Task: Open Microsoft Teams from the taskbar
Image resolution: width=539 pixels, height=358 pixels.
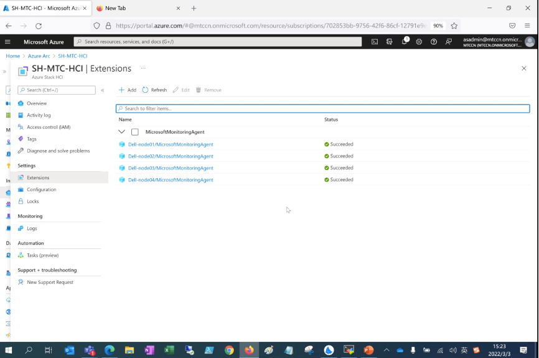Action: pyautogui.click(x=90, y=350)
